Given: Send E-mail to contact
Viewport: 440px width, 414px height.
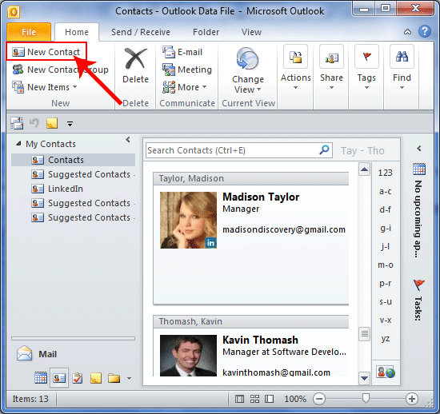Looking at the screenshot, I should (182, 52).
